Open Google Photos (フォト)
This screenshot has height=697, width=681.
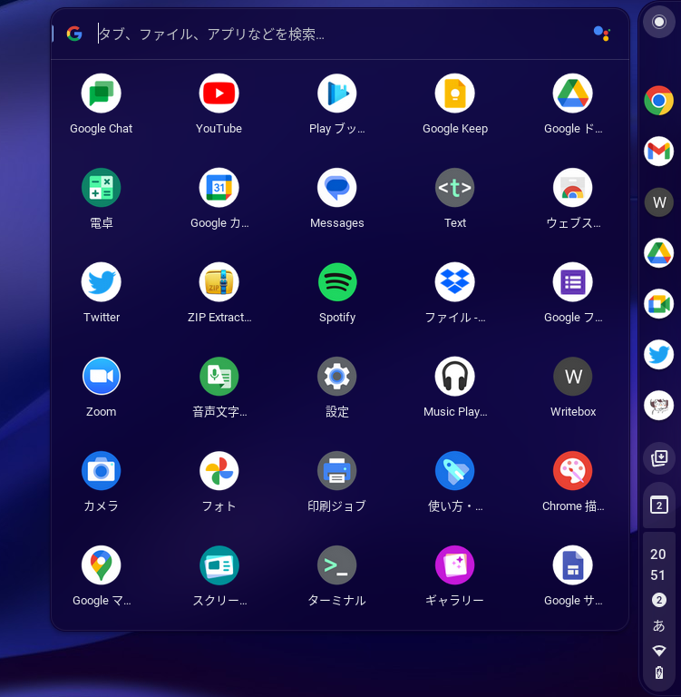tap(219, 471)
